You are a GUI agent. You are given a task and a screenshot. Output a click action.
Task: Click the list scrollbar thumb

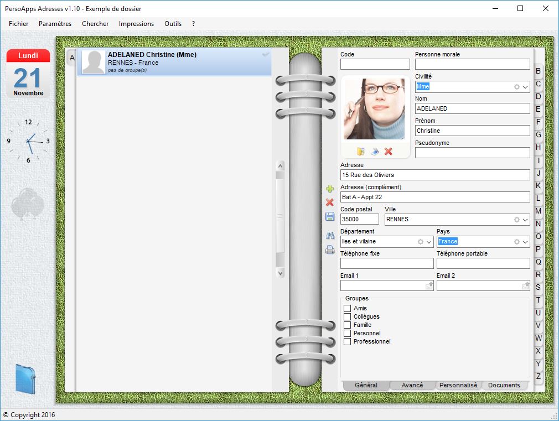(280, 216)
